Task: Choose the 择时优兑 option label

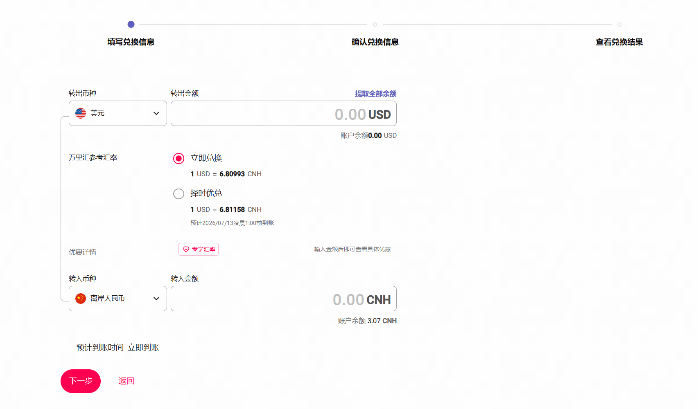Action: [x=206, y=193]
